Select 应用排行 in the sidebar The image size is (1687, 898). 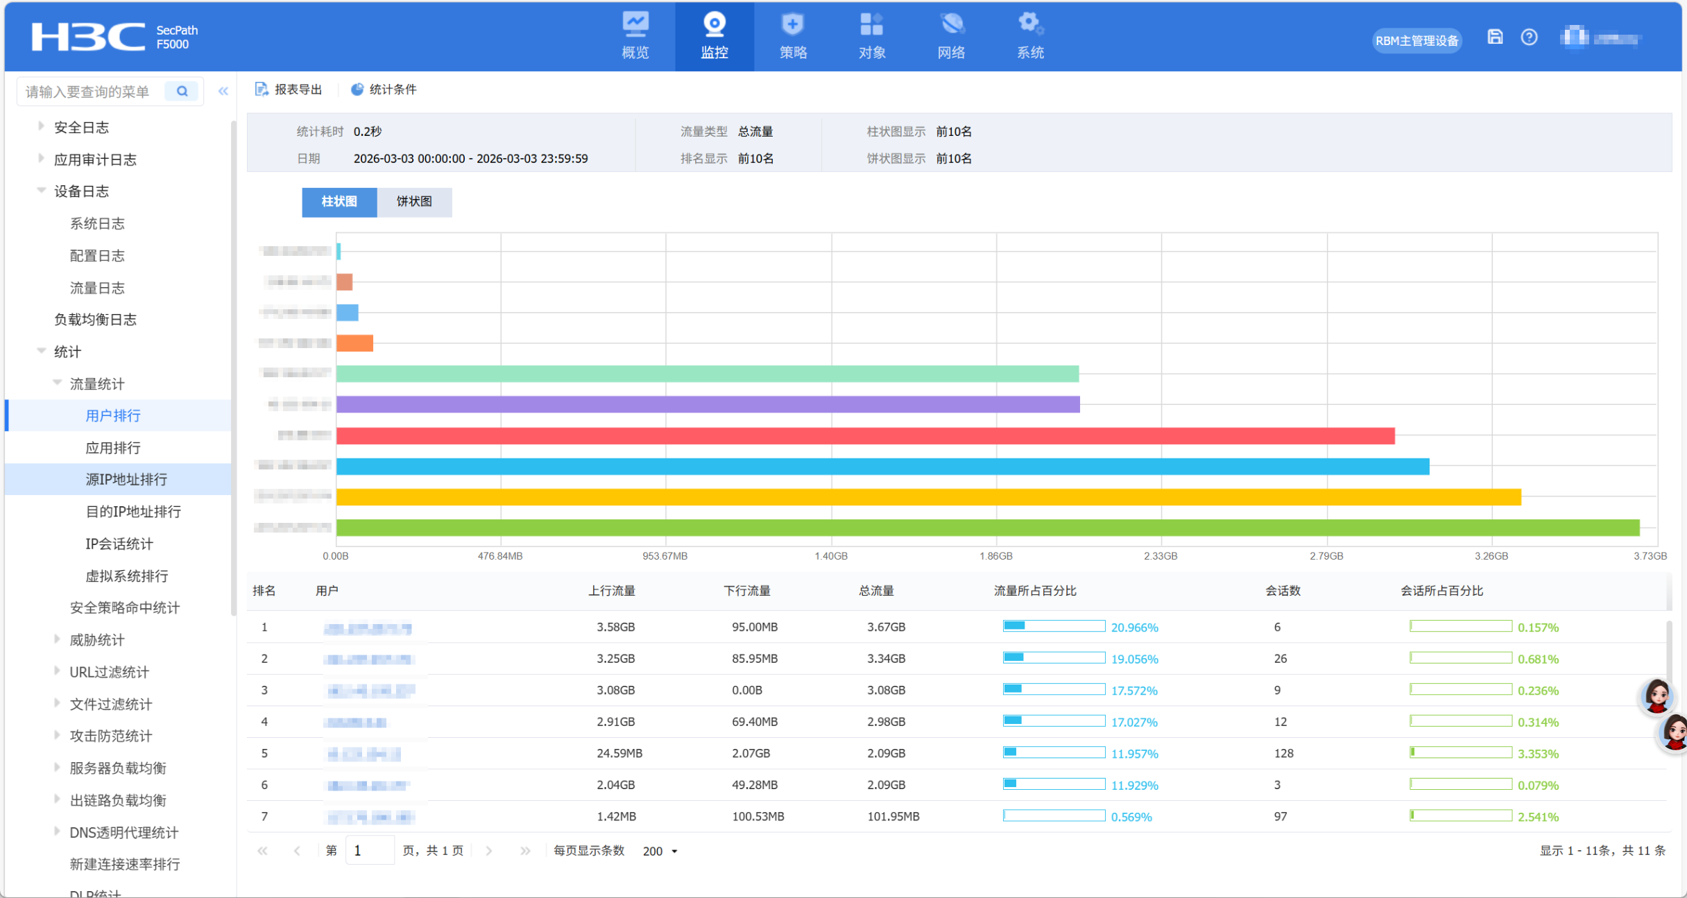click(113, 447)
